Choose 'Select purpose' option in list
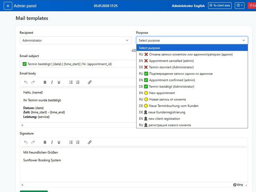The width and height of the screenshot is (256, 192). [192, 48]
